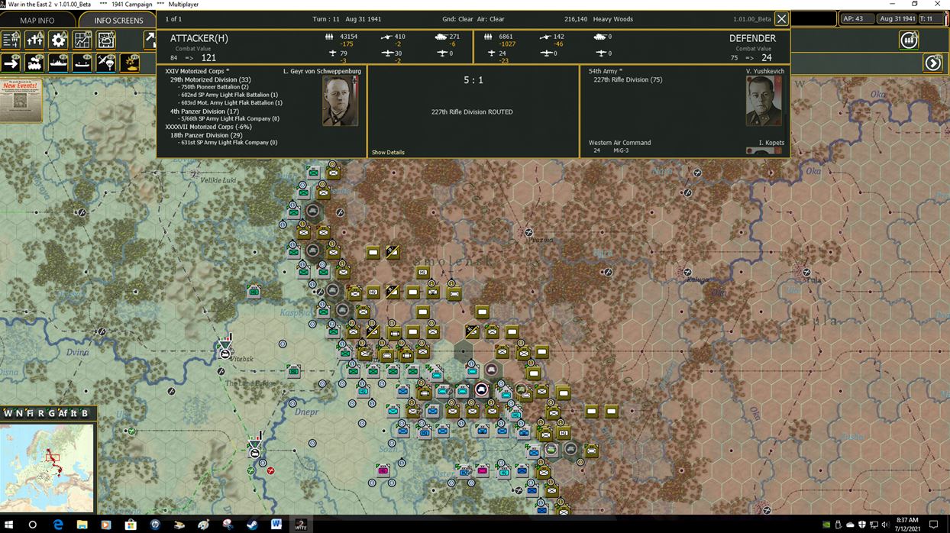Open the Order of Battle info screen icon
950x533 pixels.
tap(11, 40)
